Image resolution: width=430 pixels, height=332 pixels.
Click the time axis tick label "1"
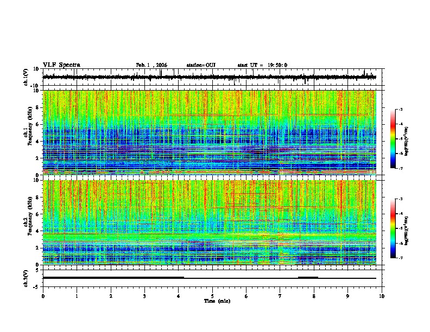(x=77, y=296)
